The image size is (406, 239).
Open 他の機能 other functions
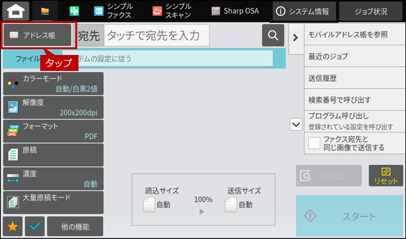pos(75,227)
